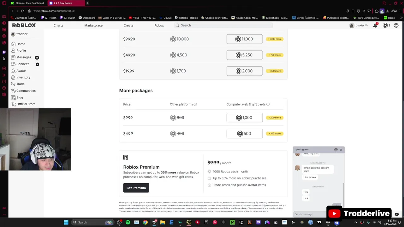Click the +1,000 more badge
The width and height of the screenshot is (404, 227).
pyautogui.click(x=275, y=39)
